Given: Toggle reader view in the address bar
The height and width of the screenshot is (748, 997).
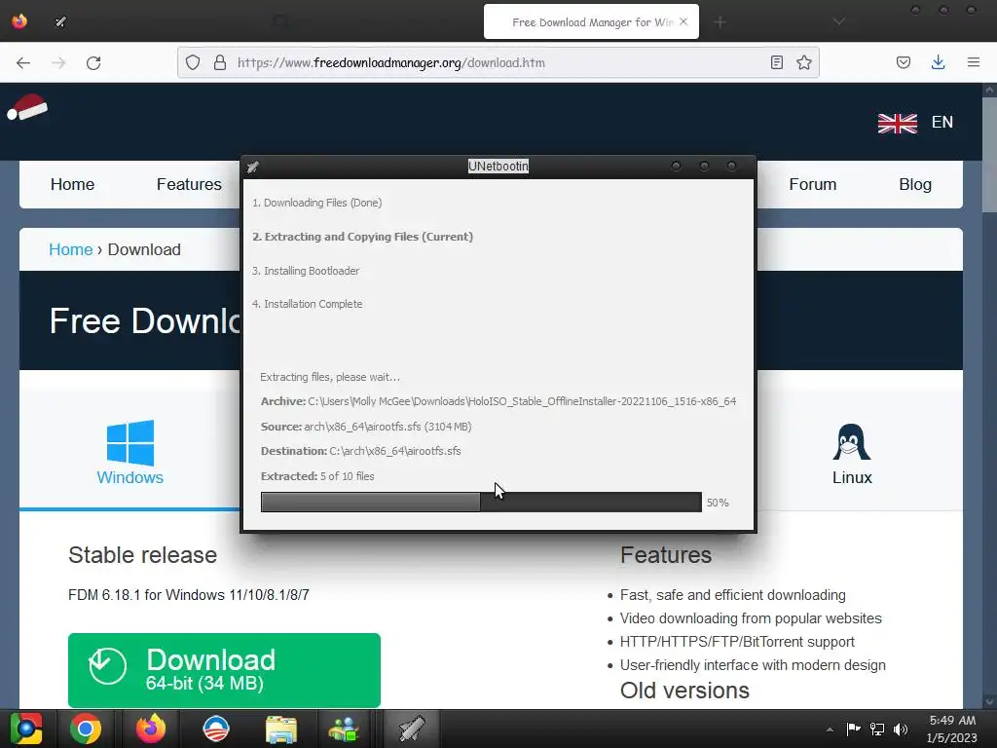Looking at the screenshot, I should (776, 62).
